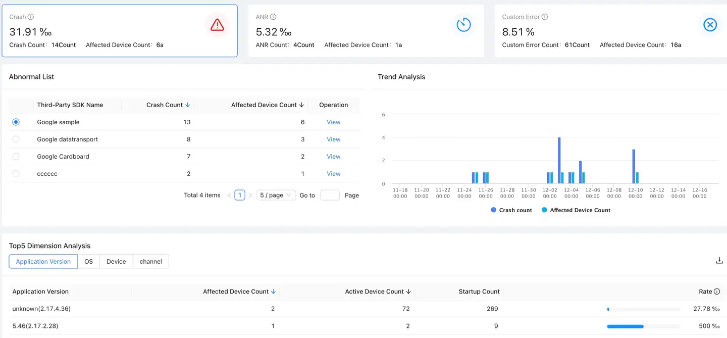
Task: Click View link for Google Cardboard
Action: click(x=333, y=157)
